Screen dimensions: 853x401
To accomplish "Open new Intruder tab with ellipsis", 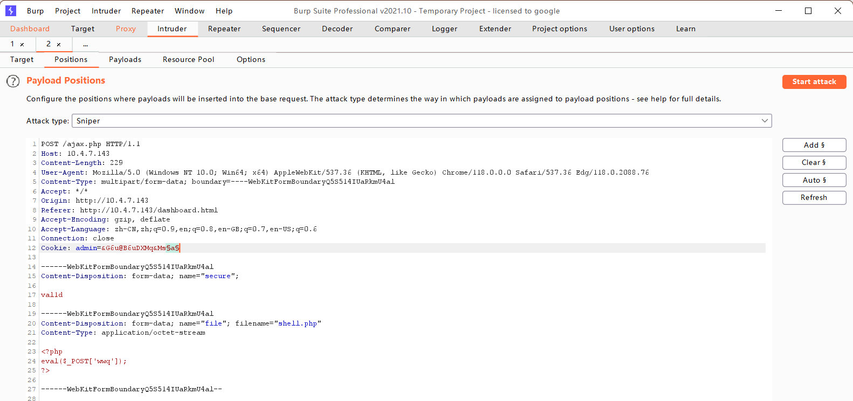I will [85, 44].
